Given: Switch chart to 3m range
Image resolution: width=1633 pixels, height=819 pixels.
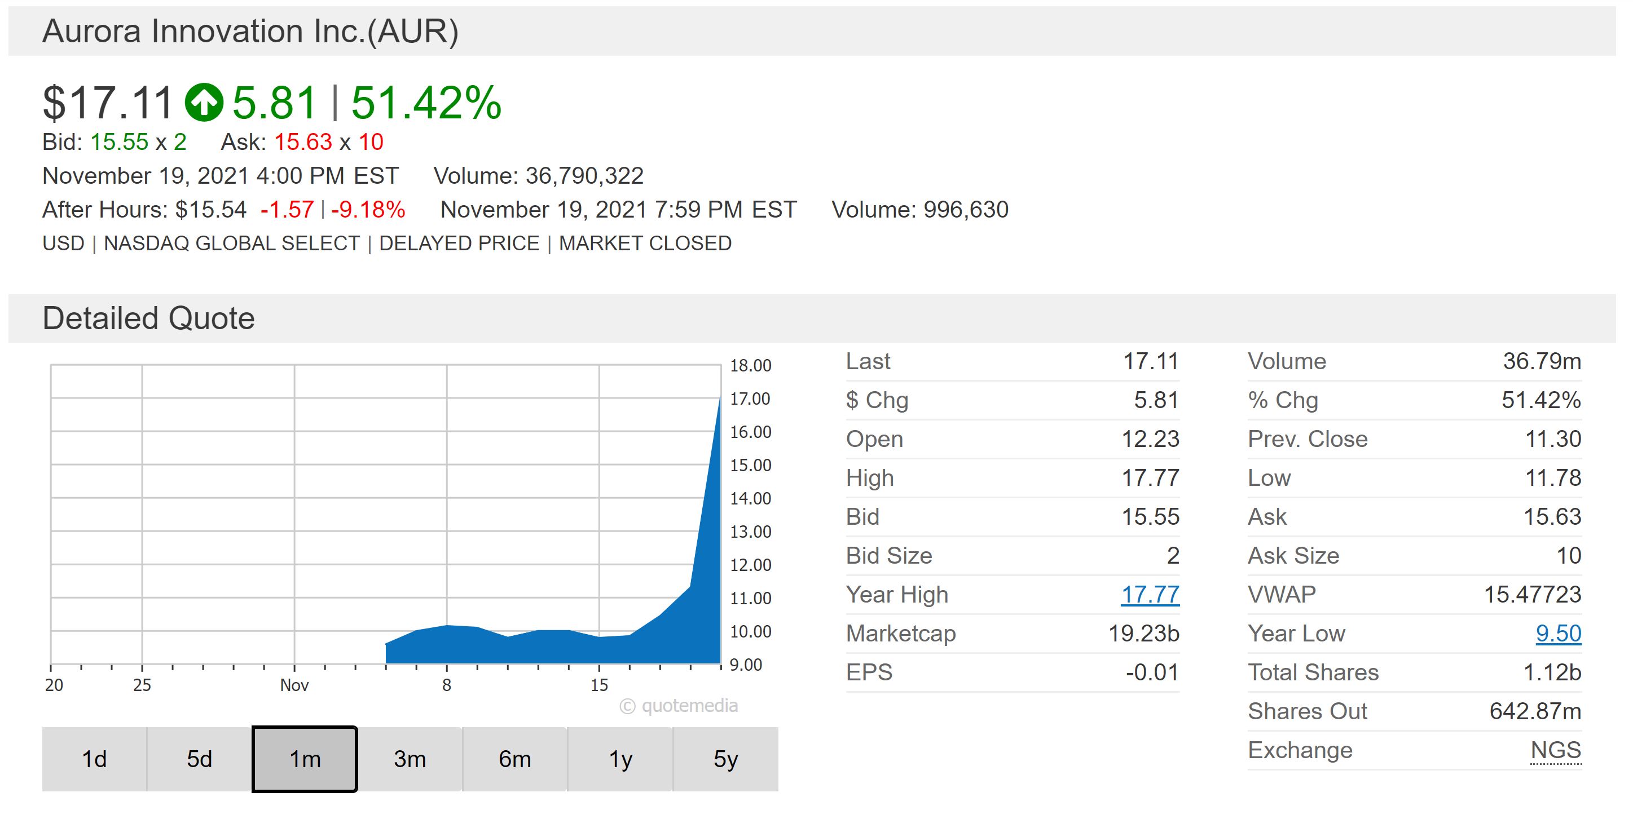Looking at the screenshot, I should coord(410,759).
